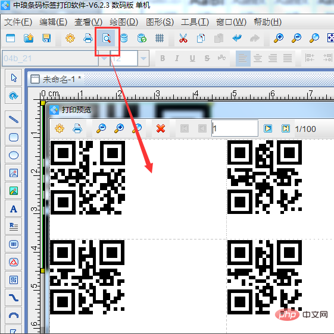Create a new label document

tap(11, 39)
